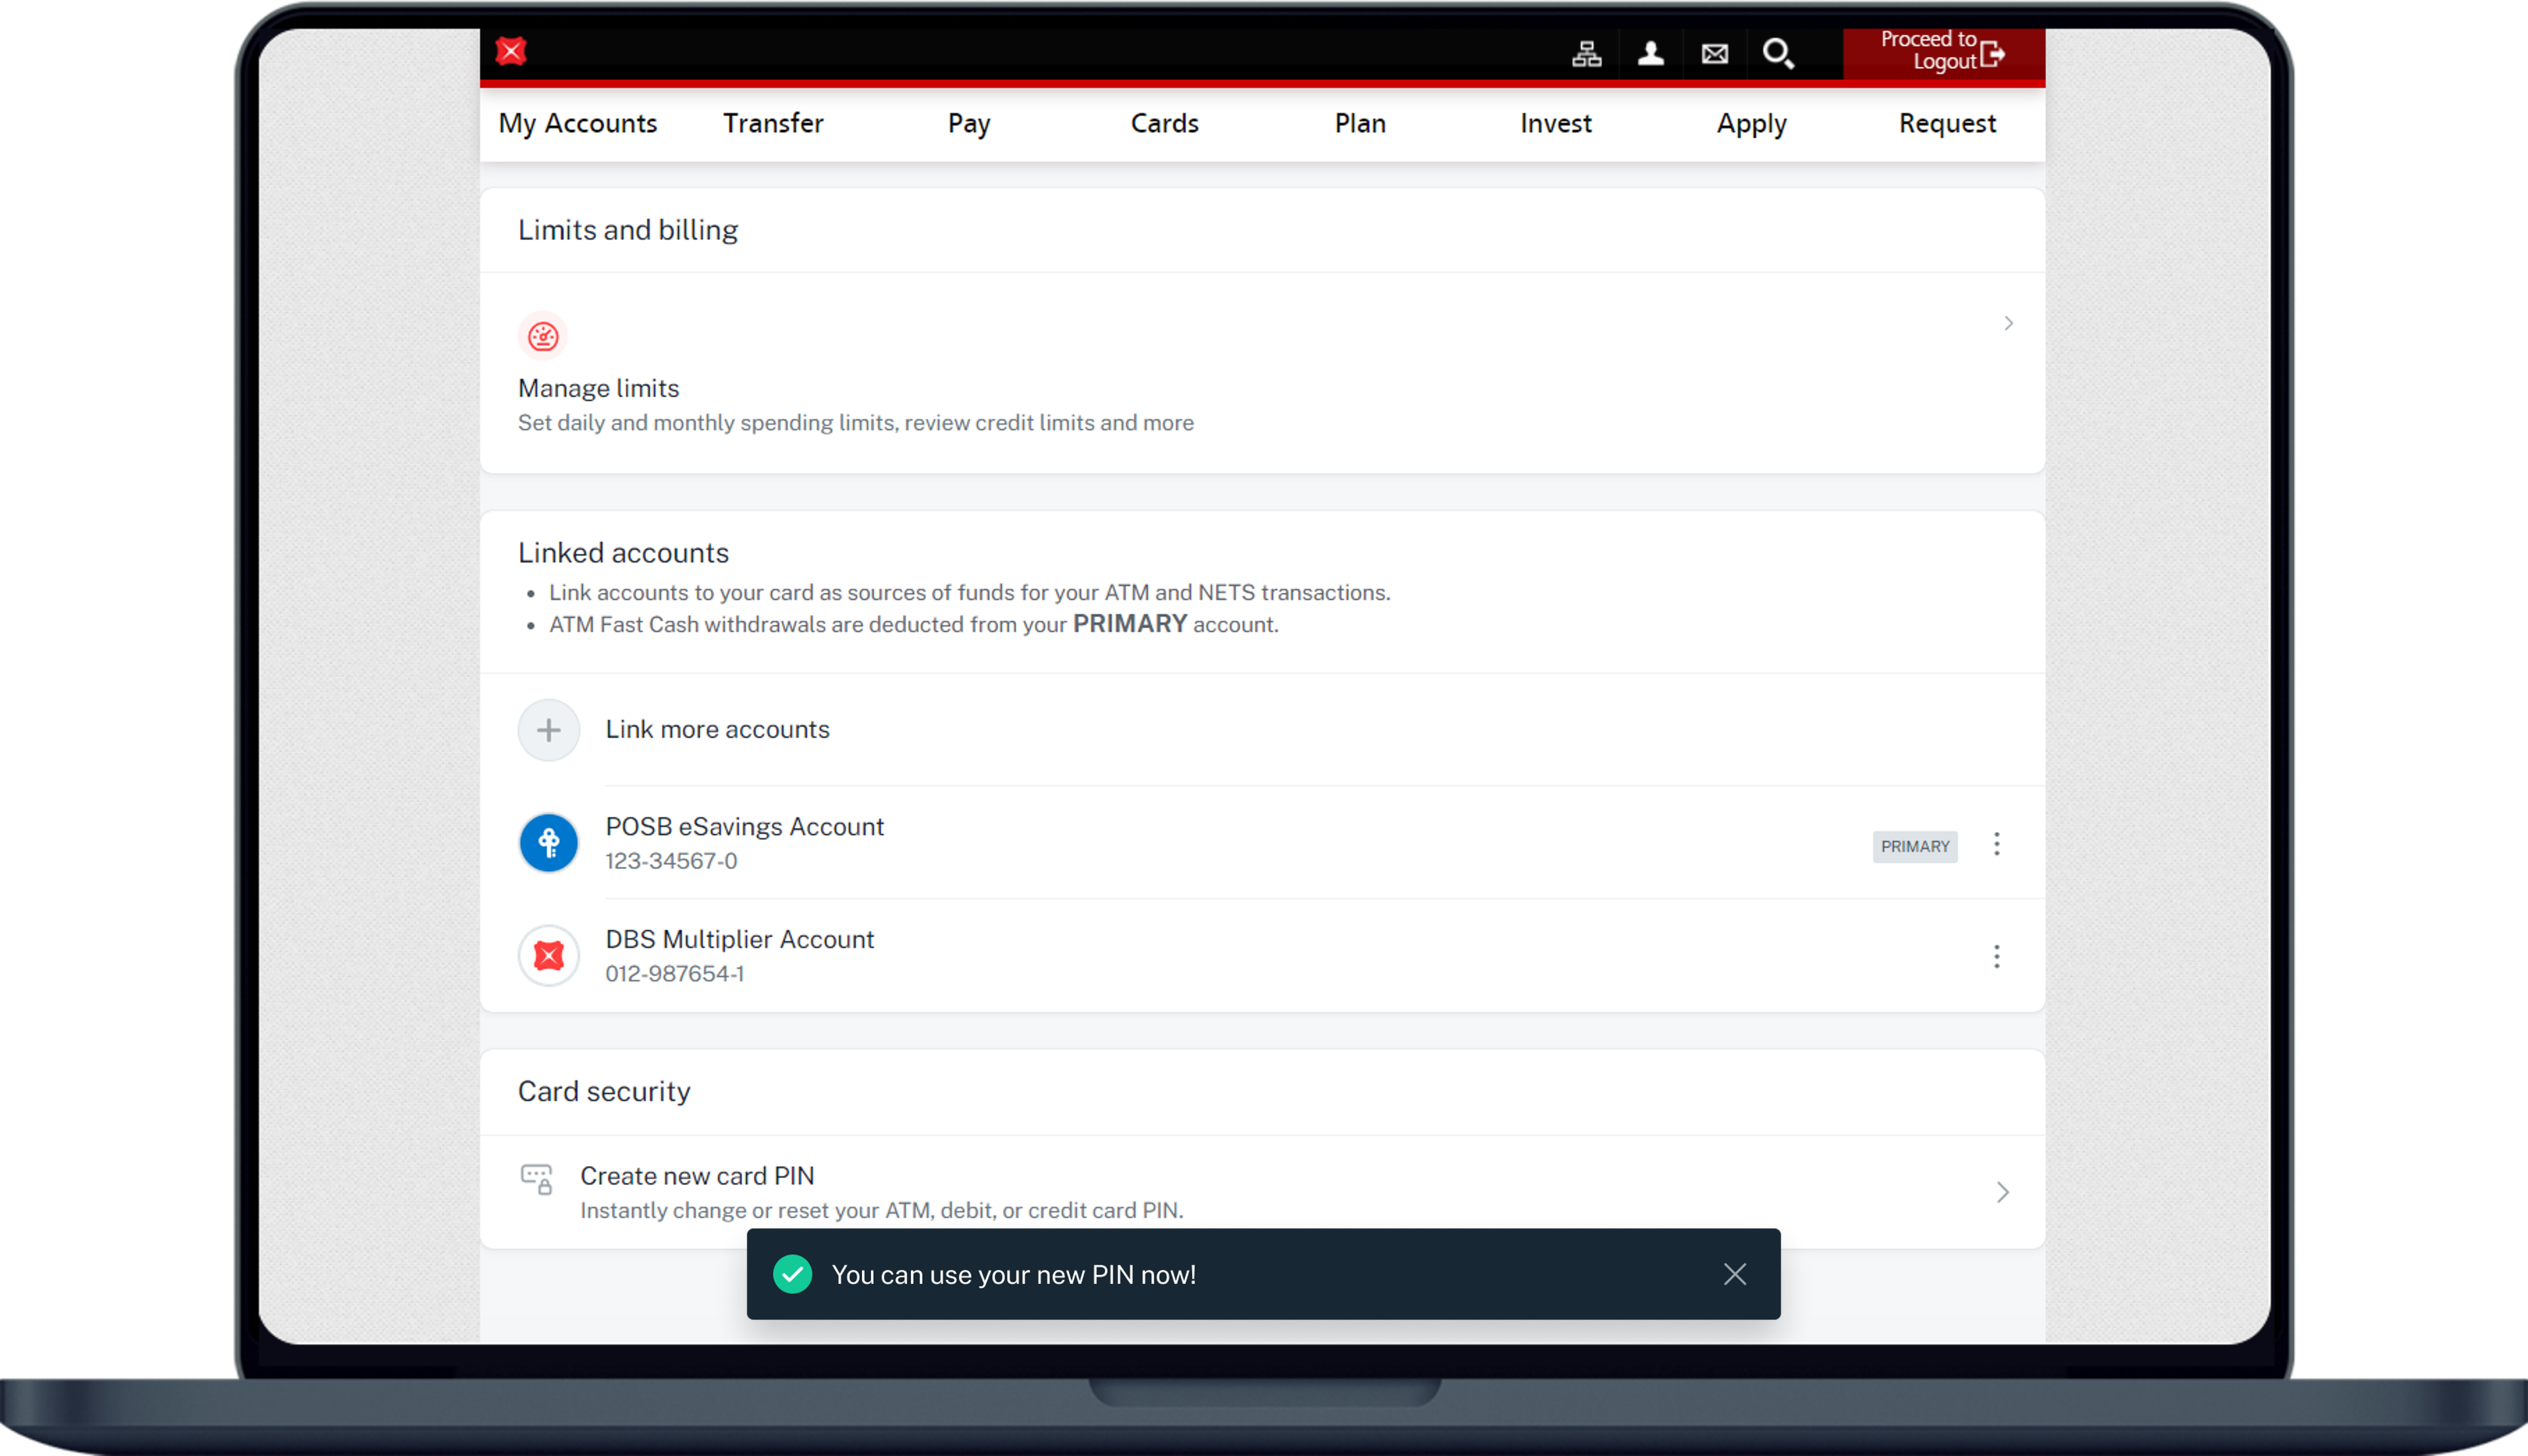Screen dimensions: 2528x1456
Task: Click the Manage limits gauge icon
Action: point(543,337)
